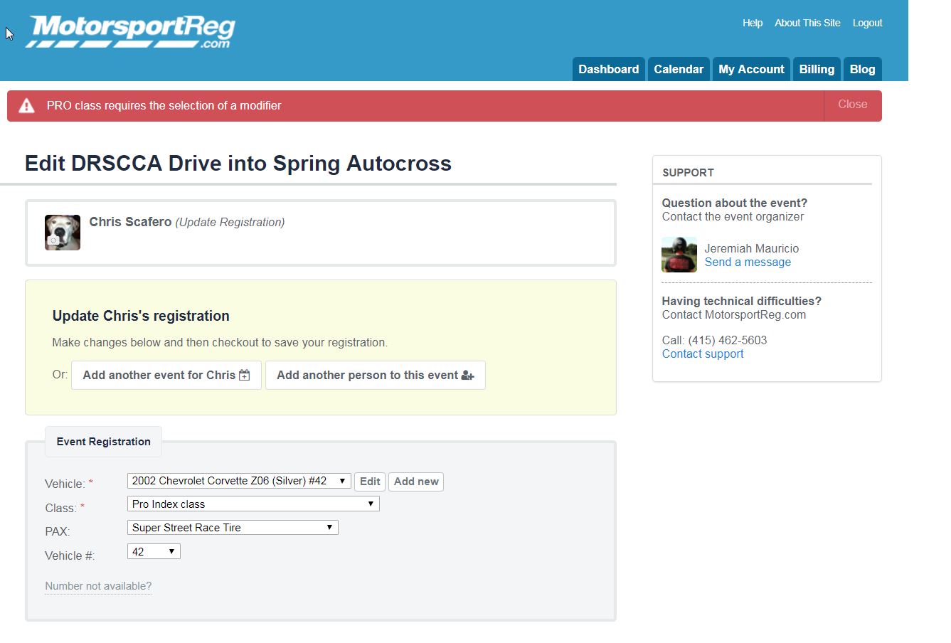The width and height of the screenshot is (951, 643).
Task: Send a message to the event organizer
Action: click(747, 262)
